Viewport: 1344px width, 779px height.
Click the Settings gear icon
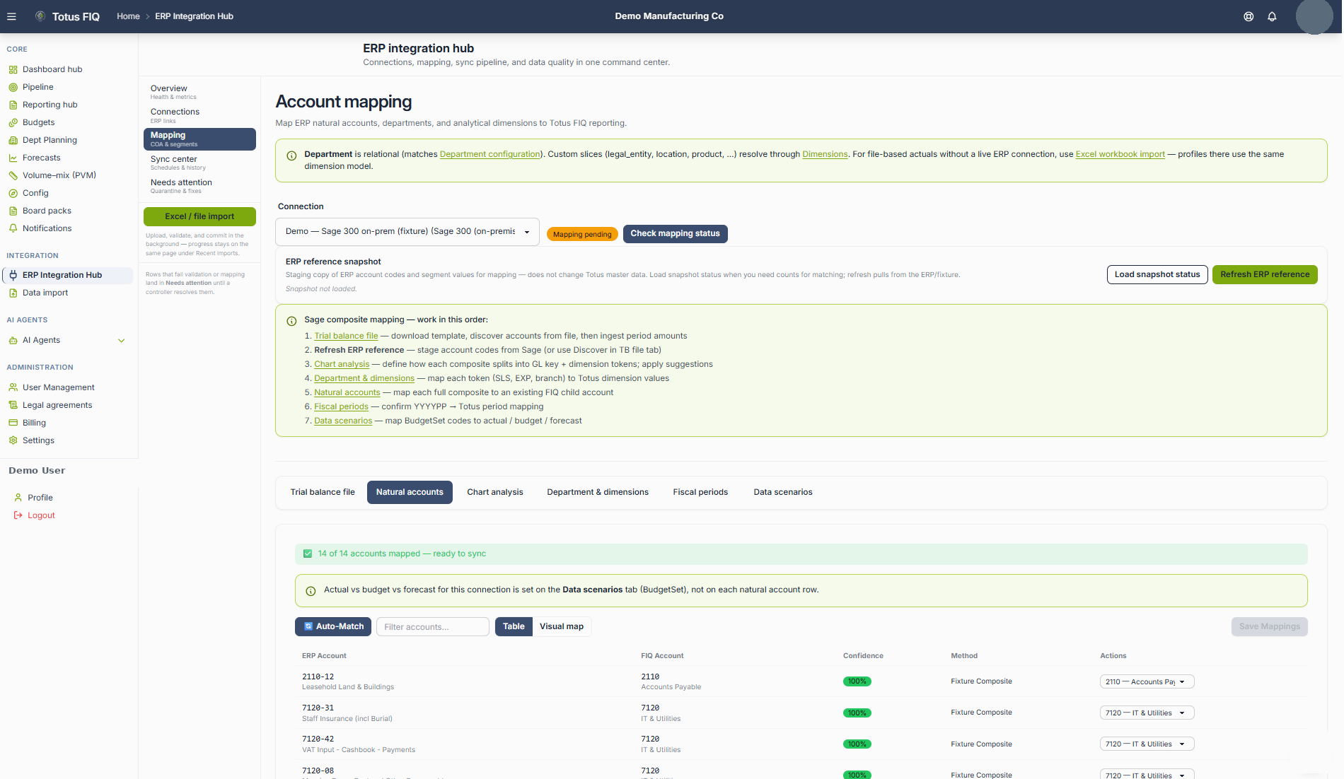[x=13, y=440]
